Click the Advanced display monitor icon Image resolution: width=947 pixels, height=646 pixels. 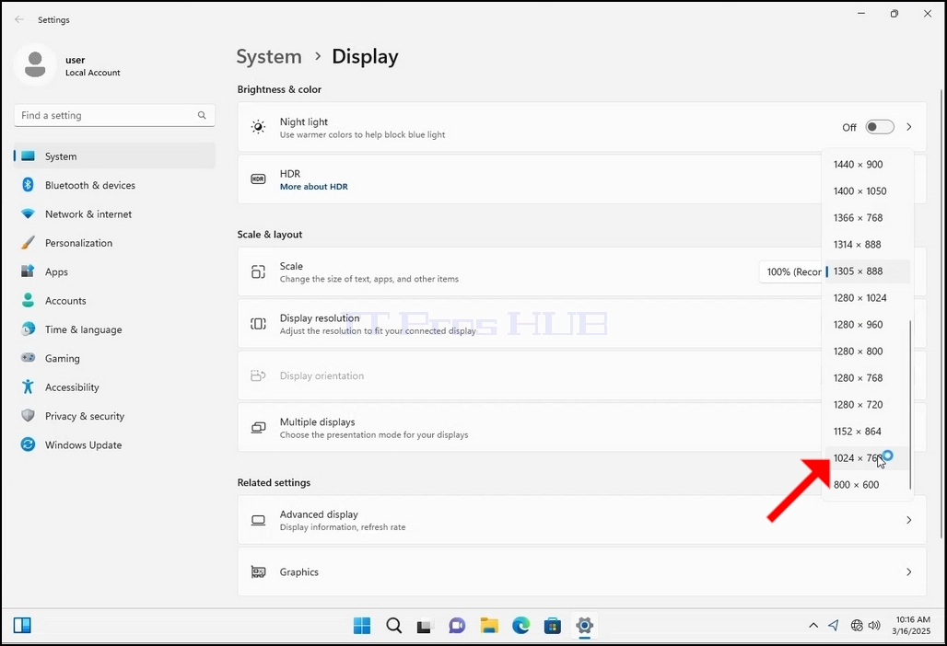[x=258, y=520]
